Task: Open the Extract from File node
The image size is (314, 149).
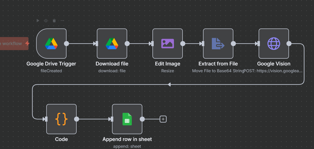Action: coord(218,44)
